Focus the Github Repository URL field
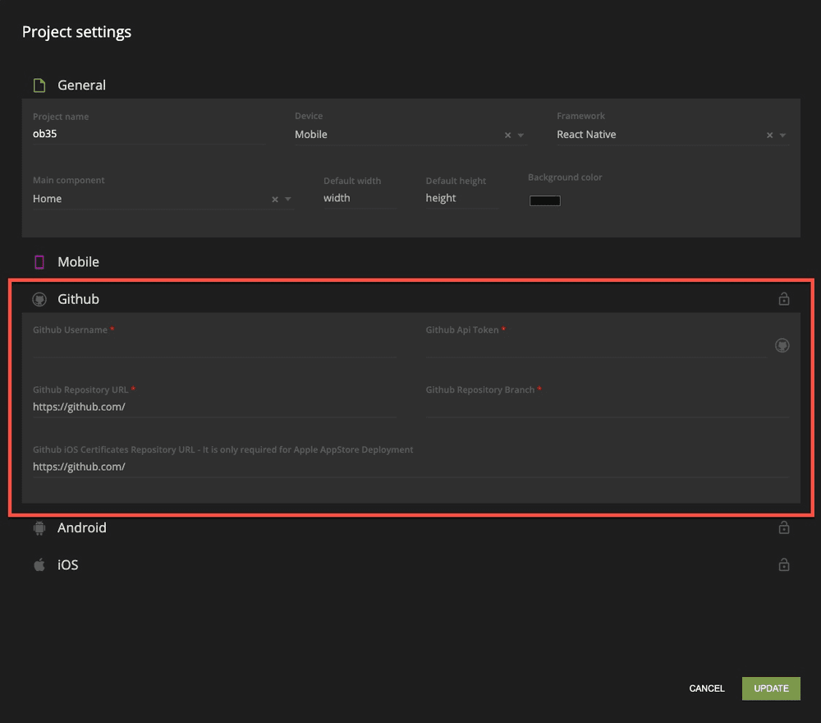Viewport: 821px width, 723px height. click(x=214, y=407)
